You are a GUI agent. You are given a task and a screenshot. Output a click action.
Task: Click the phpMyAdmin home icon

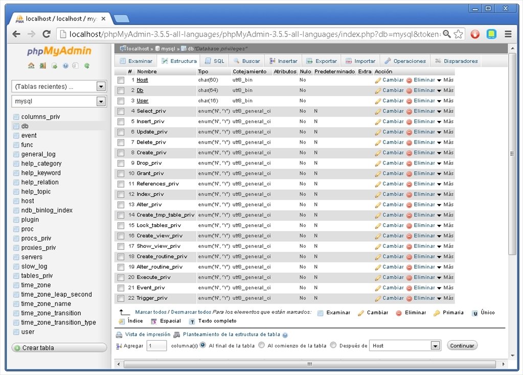click(x=31, y=66)
